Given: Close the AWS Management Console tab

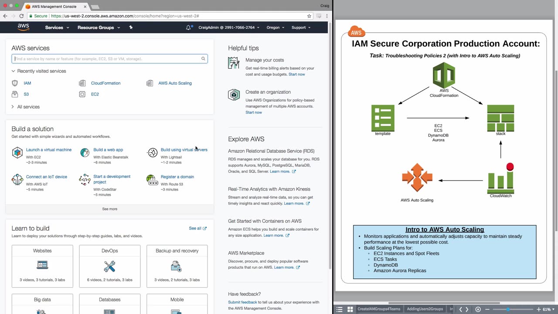Looking at the screenshot, I should pyautogui.click(x=85, y=7).
